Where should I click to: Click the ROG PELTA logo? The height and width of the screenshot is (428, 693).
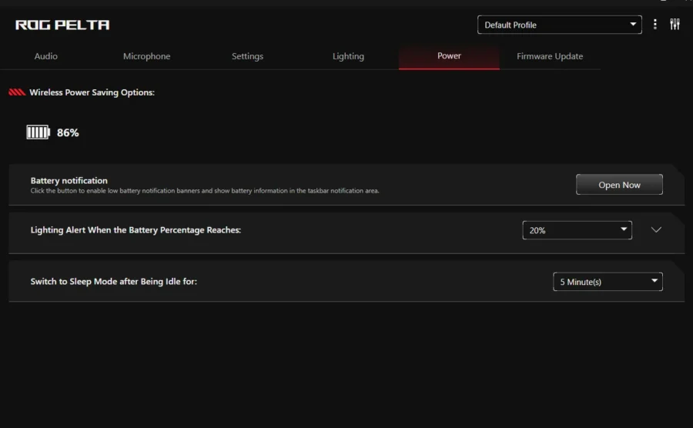pyautogui.click(x=62, y=25)
